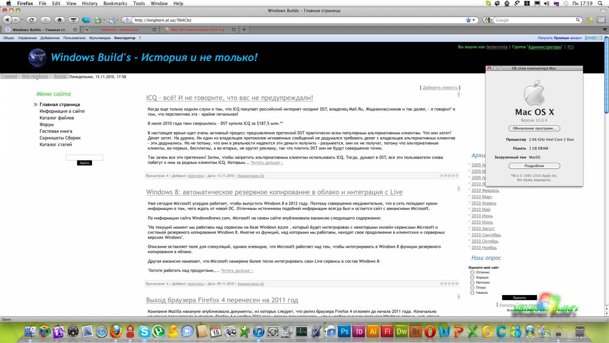This screenshot has width=609, height=343.
Task: Go back with the browser Back arrow
Action: click(7, 20)
